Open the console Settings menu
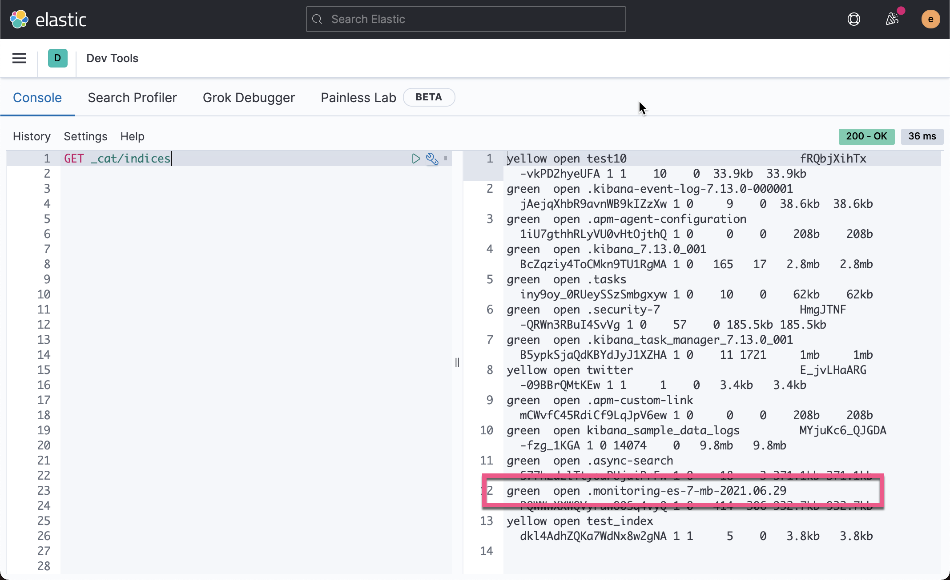The width and height of the screenshot is (950, 580). click(x=85, y=136)
